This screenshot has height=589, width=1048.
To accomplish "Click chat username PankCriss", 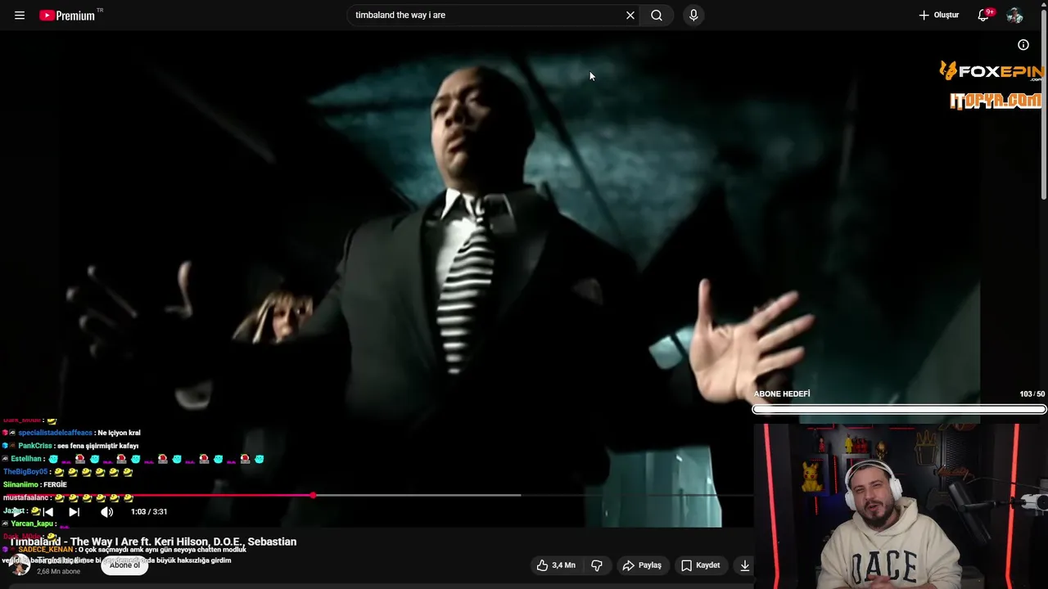I will 35,446.
